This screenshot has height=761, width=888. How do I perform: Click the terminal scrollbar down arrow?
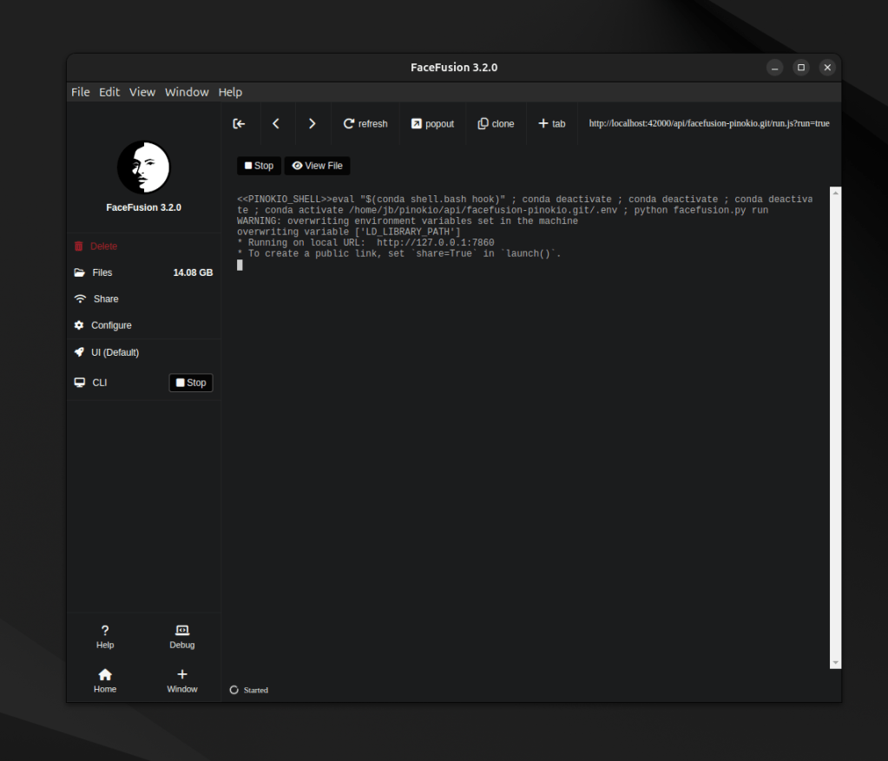[835, 663]
